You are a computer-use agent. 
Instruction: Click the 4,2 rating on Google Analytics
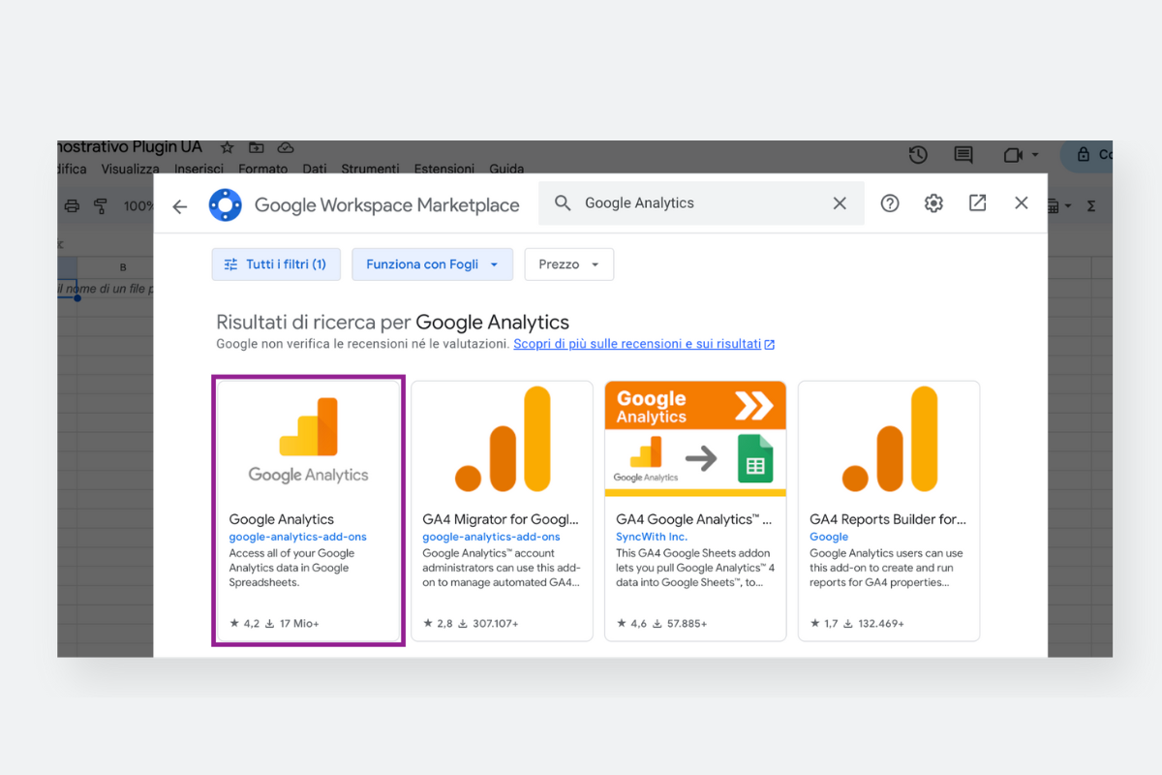[x=244, y=624]
